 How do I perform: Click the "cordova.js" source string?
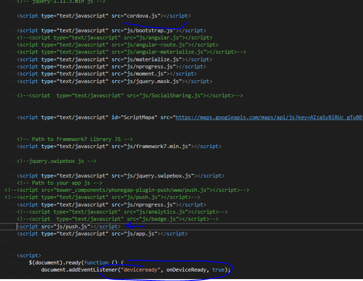142,16
